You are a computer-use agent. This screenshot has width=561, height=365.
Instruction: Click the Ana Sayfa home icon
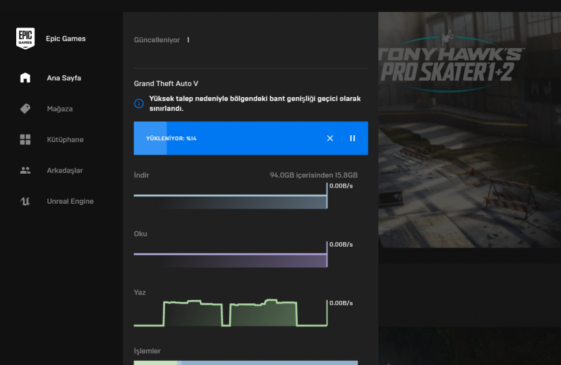click(x=25, y=78)
